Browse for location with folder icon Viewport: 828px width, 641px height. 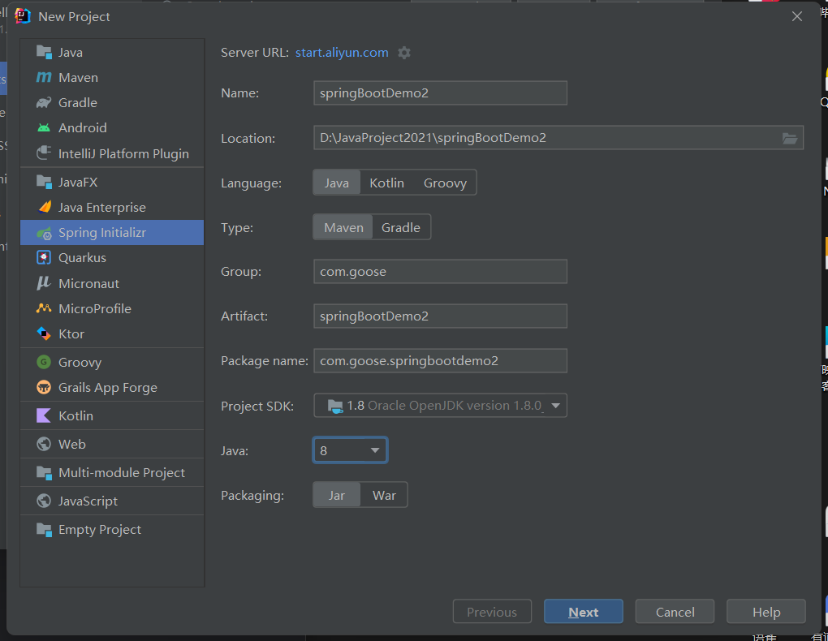pyautogui.click(x=790, y=138)
